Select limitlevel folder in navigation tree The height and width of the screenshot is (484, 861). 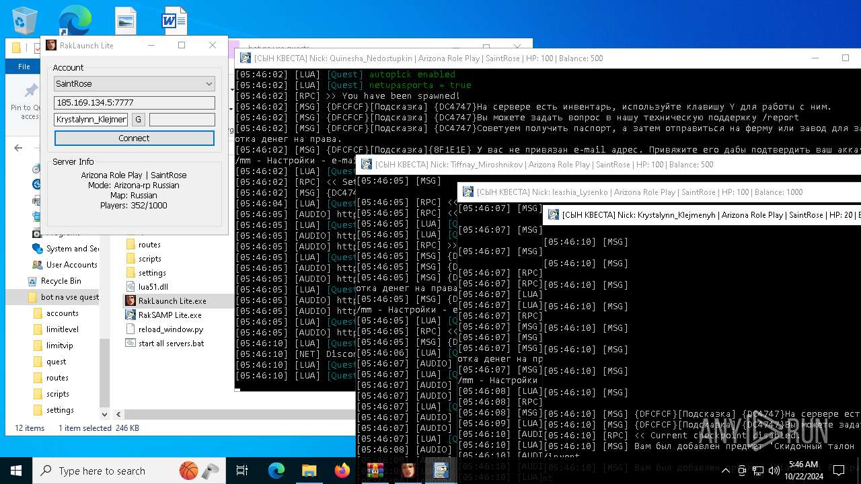tap(62, 329)
